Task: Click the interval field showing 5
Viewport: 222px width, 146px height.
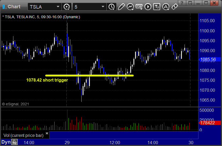Action: tap(90, 7)
